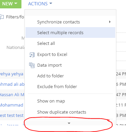Image resolution: width=126 pixels, height=132 pixels.
Task: Choose Select all from the menu
Action: click(x=70, y=43)
